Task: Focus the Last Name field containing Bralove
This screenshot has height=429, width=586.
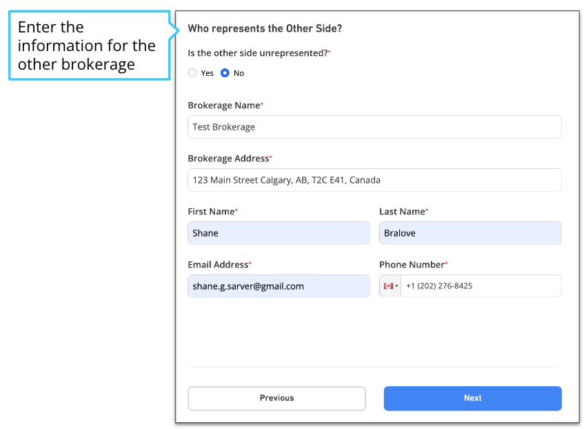Action: point(470,233)
